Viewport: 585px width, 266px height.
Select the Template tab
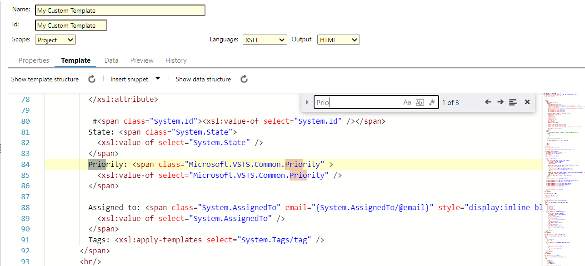tap(76, 60)
